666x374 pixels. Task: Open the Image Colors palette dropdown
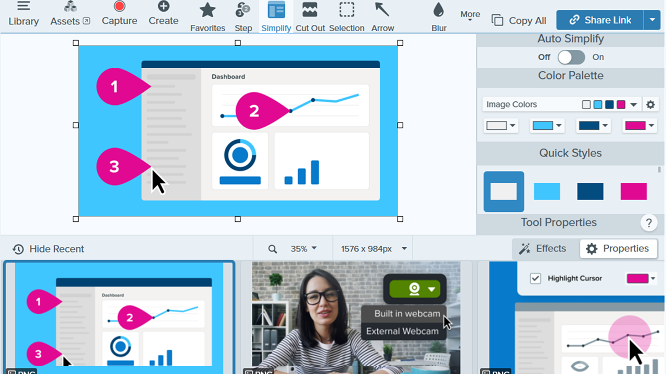point(633,104)
